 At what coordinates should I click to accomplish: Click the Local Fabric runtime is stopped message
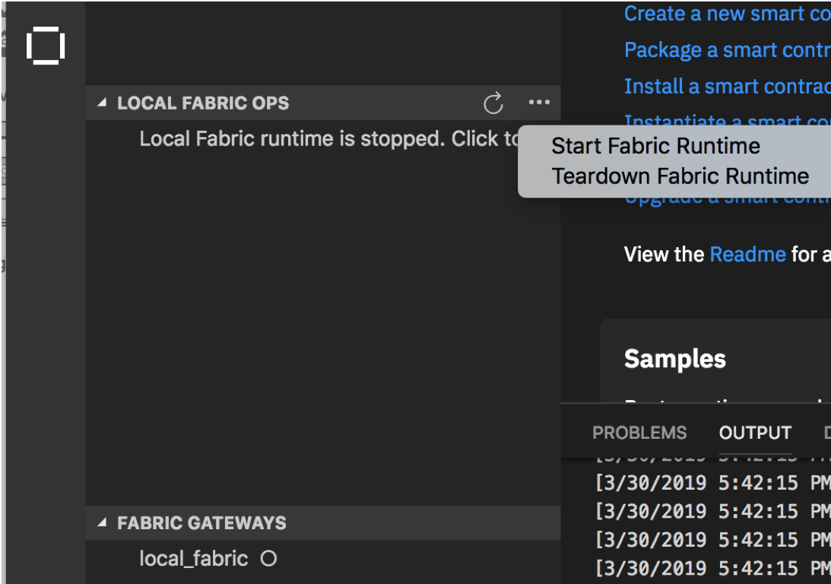click(x=328, y=139)
